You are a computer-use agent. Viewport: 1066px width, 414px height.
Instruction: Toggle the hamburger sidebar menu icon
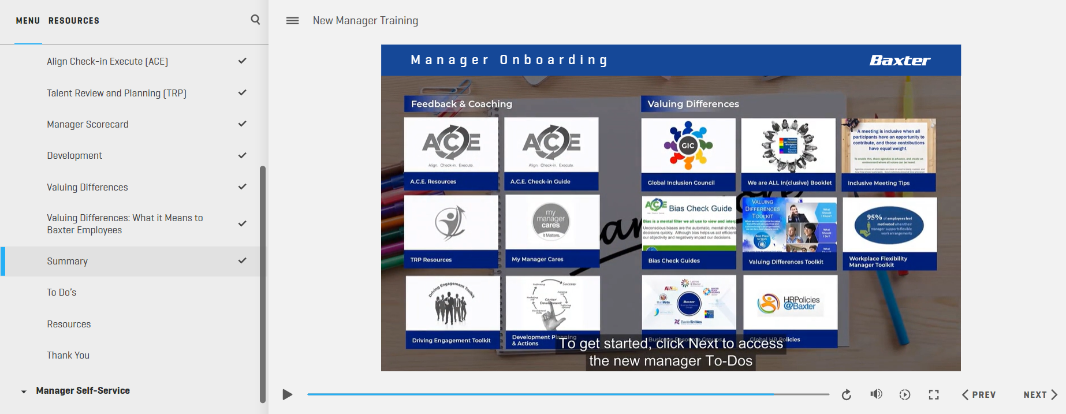click(x=293, y=21)
